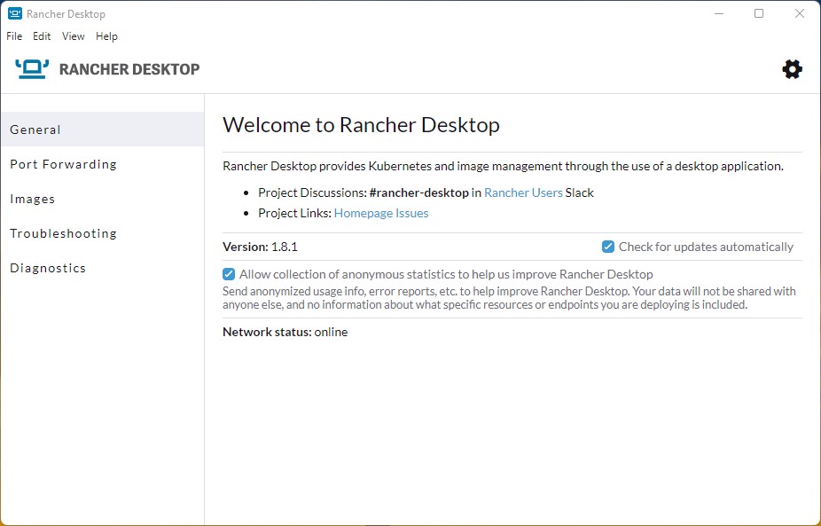821x526 pixels.
Task: Open the Preferences gear icon
Action: (x=793, y=69)
